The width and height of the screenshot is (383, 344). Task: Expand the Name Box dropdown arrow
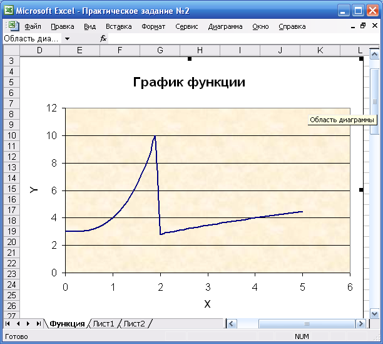tap(67, 39)
